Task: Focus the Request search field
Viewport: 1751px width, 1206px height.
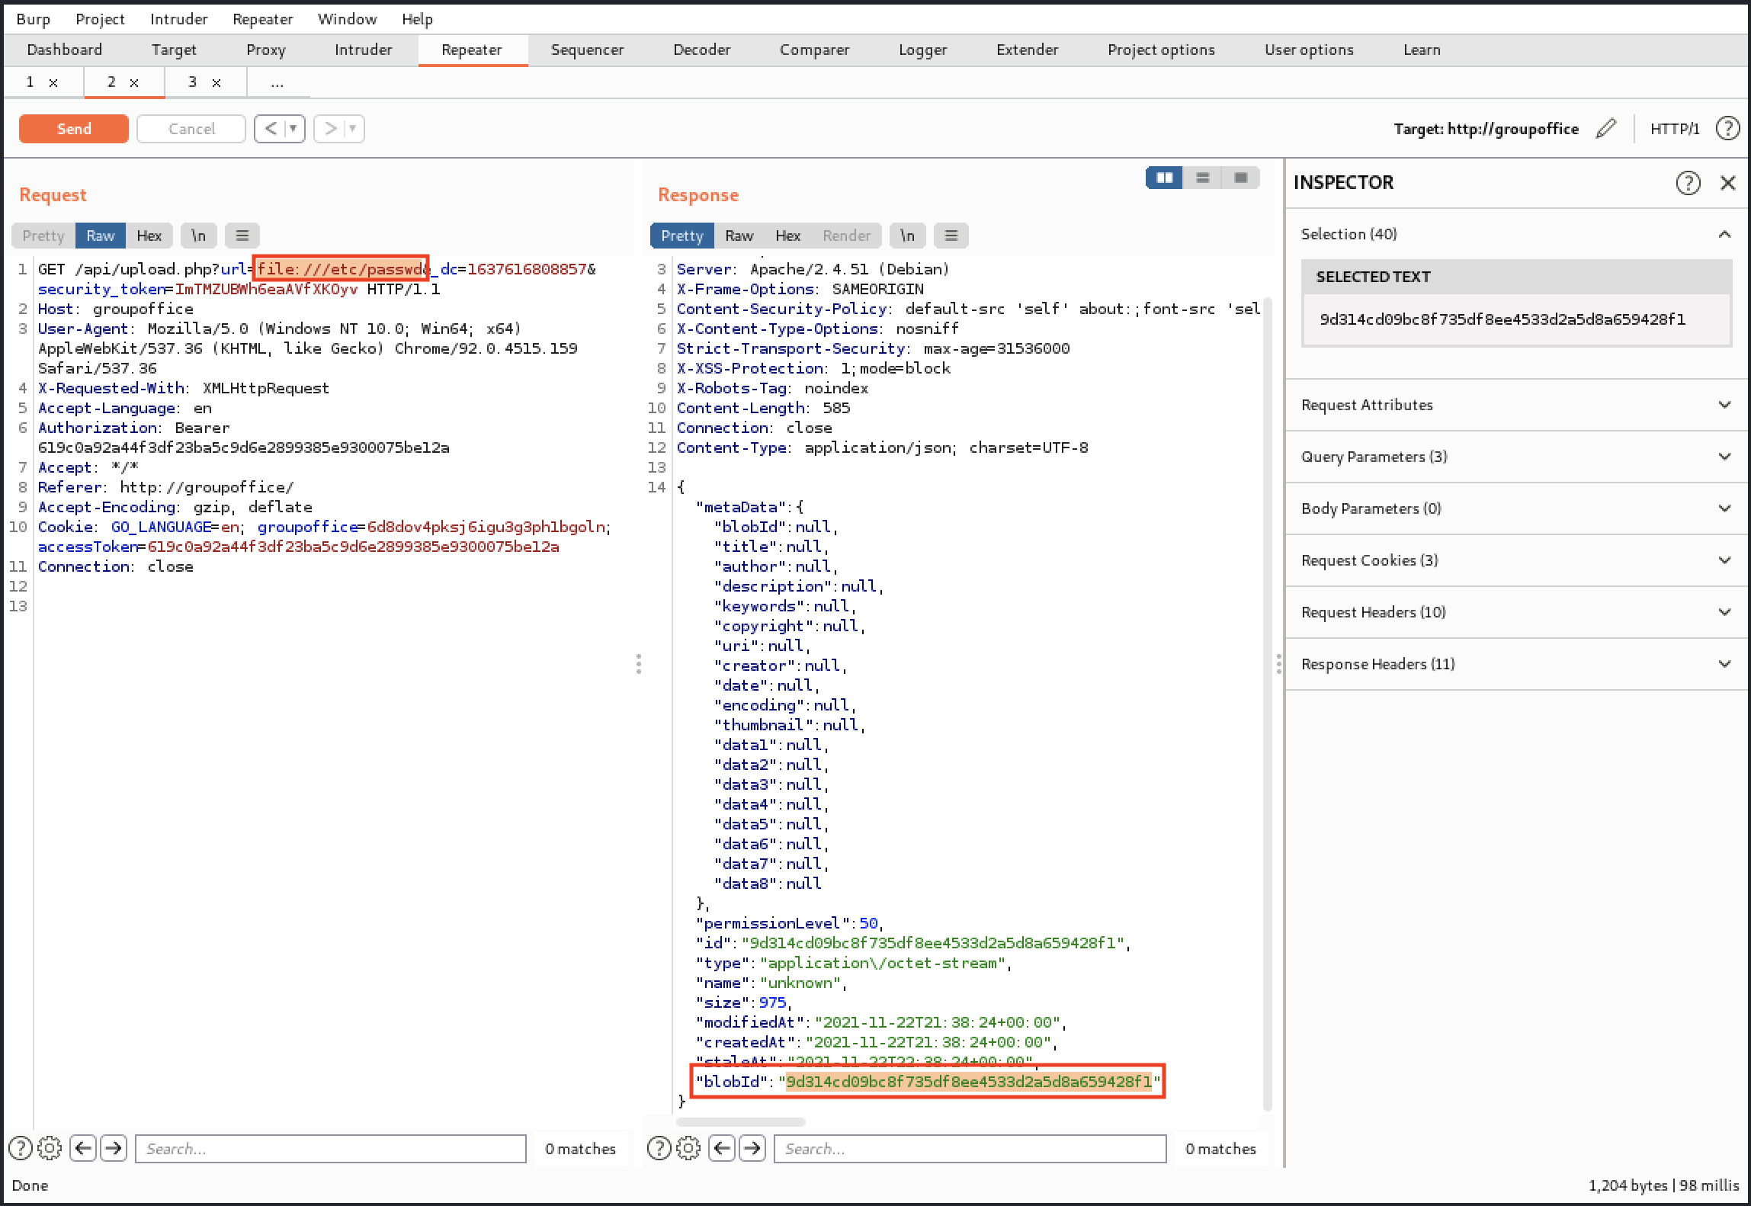Action: click(331, 1148)
